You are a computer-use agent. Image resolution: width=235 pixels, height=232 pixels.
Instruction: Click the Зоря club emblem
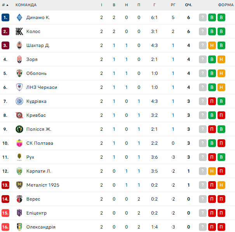coord(19,59)
